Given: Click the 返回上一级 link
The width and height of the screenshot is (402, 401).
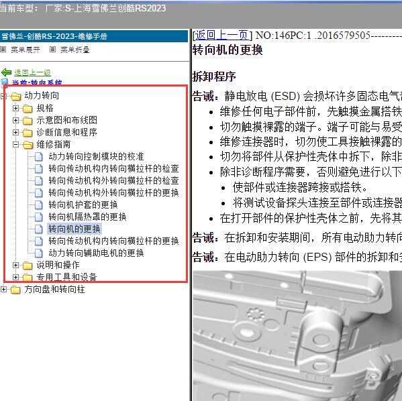Looking at the screenshot, I should [32, 73].
